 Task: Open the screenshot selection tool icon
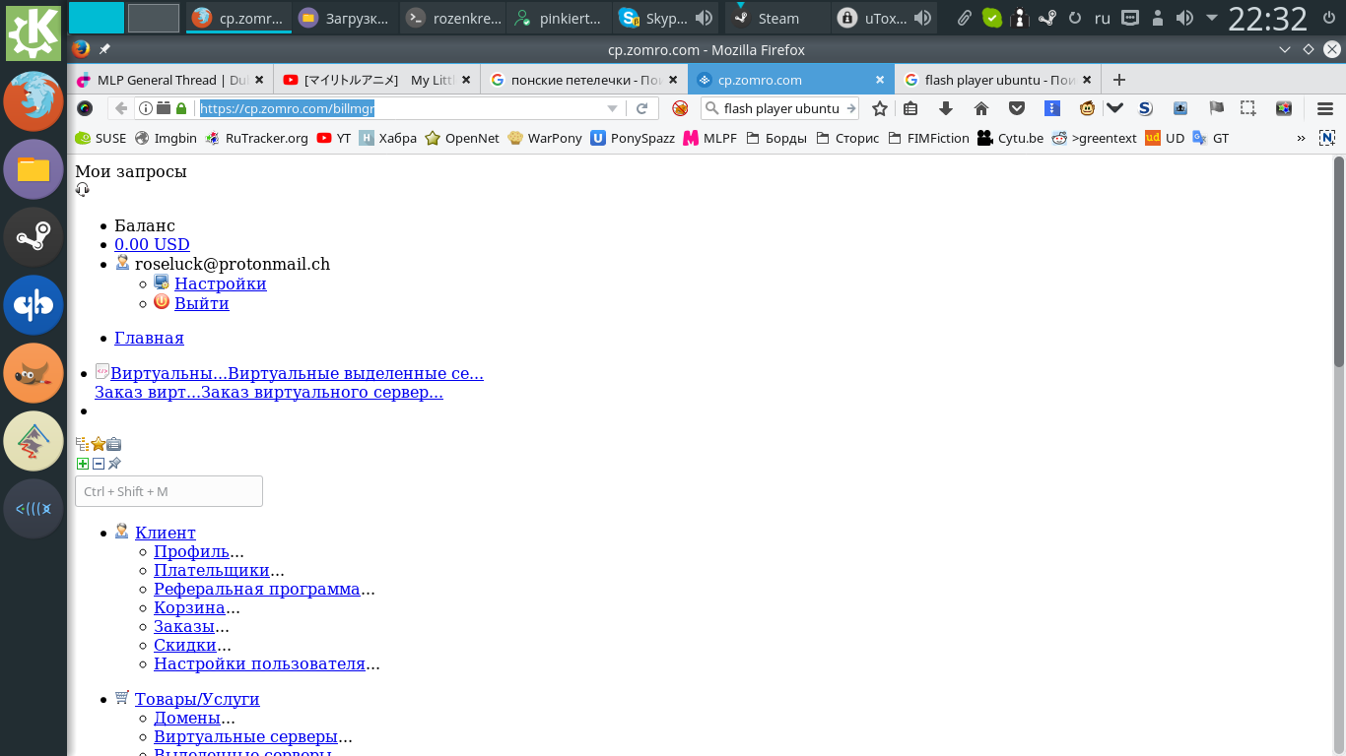click(x=1248, y=108)
